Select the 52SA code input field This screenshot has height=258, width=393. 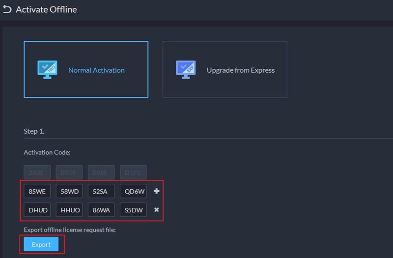[101, 191]
